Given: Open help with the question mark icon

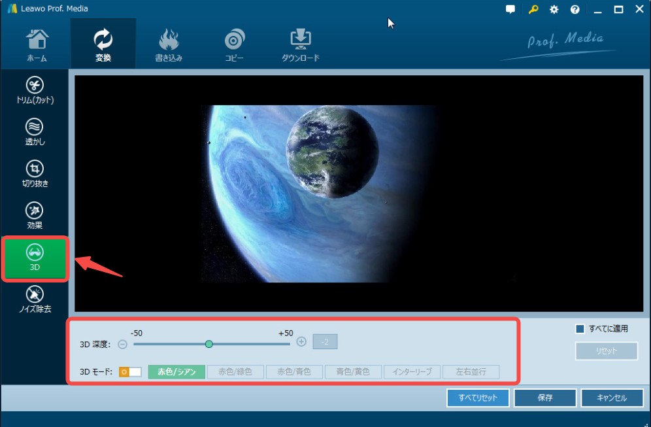Looking at the screenshot, I should click(575, 9).
